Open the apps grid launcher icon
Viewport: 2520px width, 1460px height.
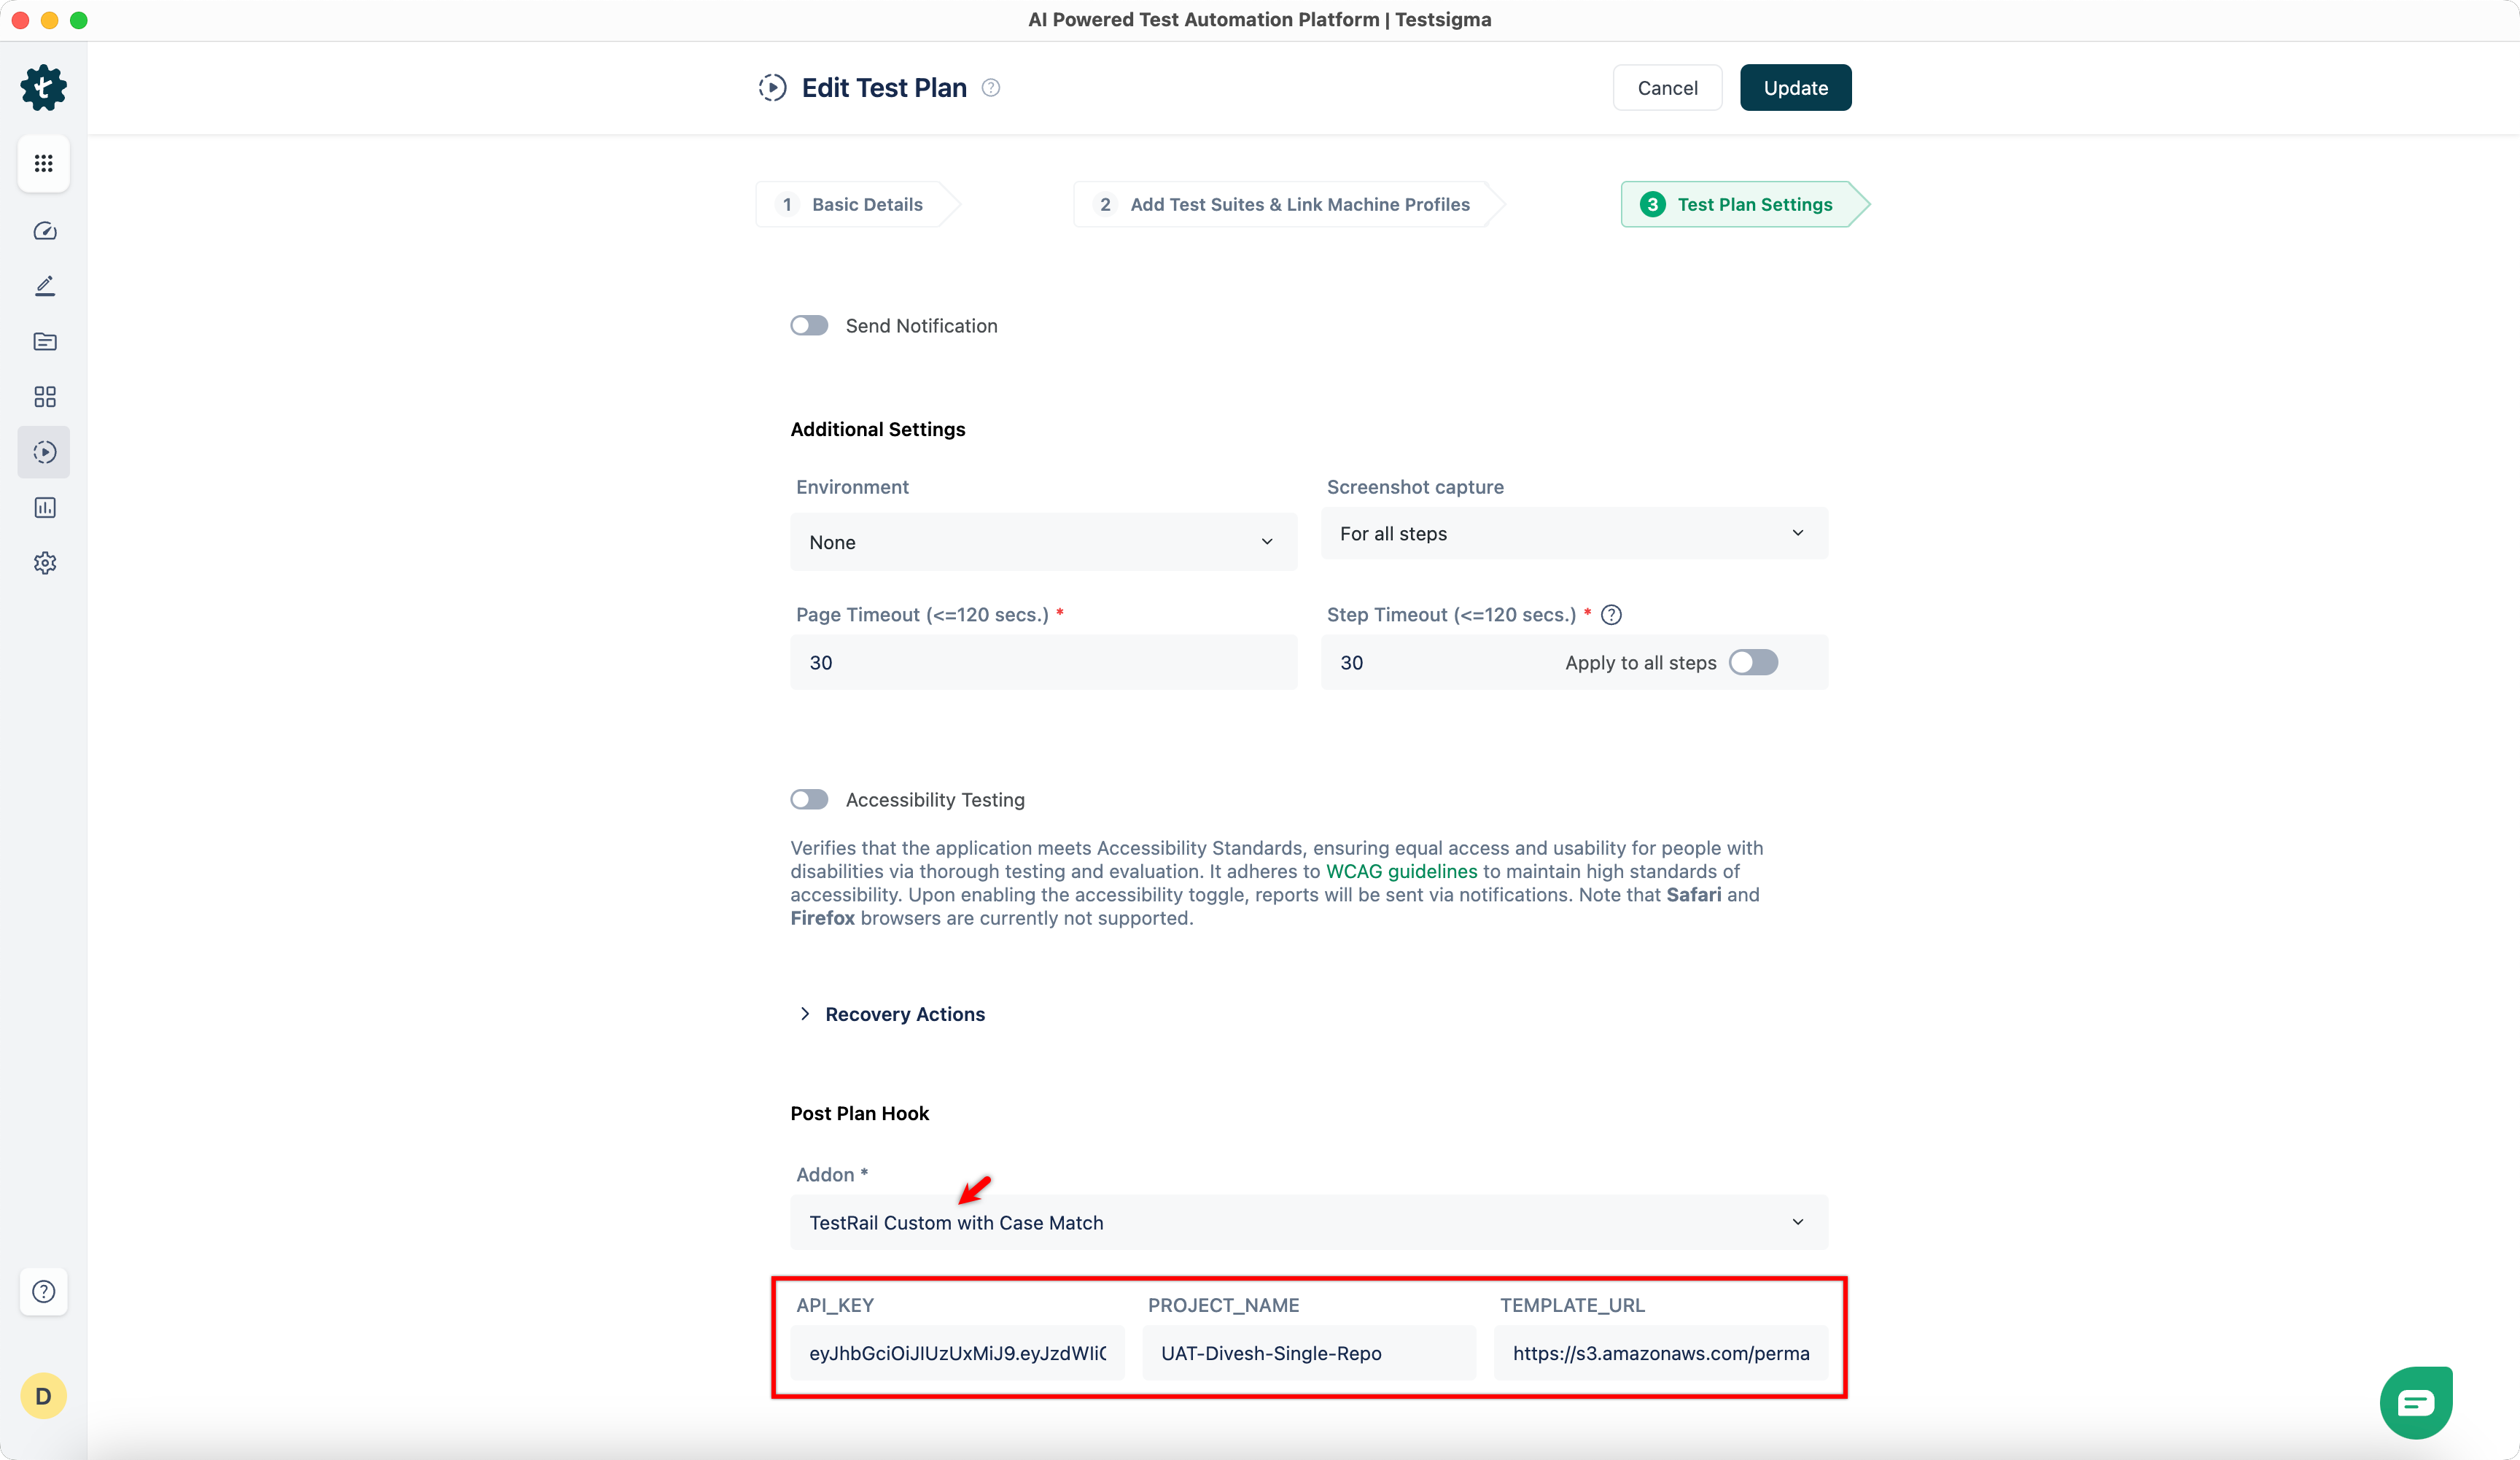click(43, 163)
